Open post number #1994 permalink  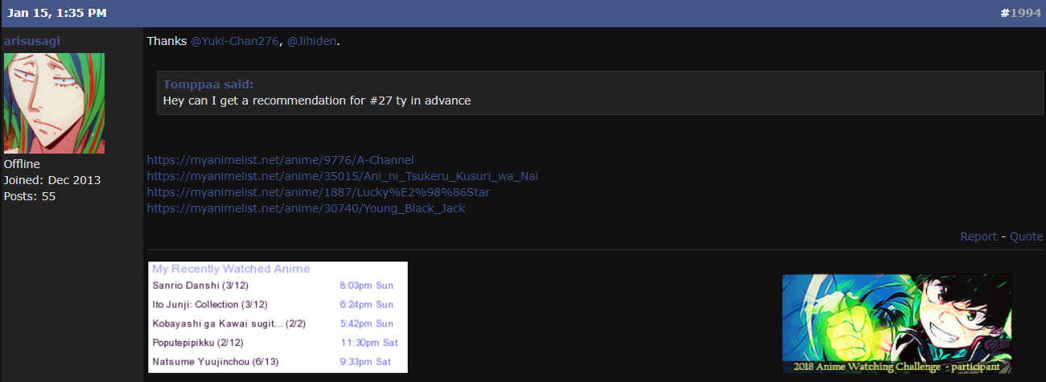(1021, 14)
